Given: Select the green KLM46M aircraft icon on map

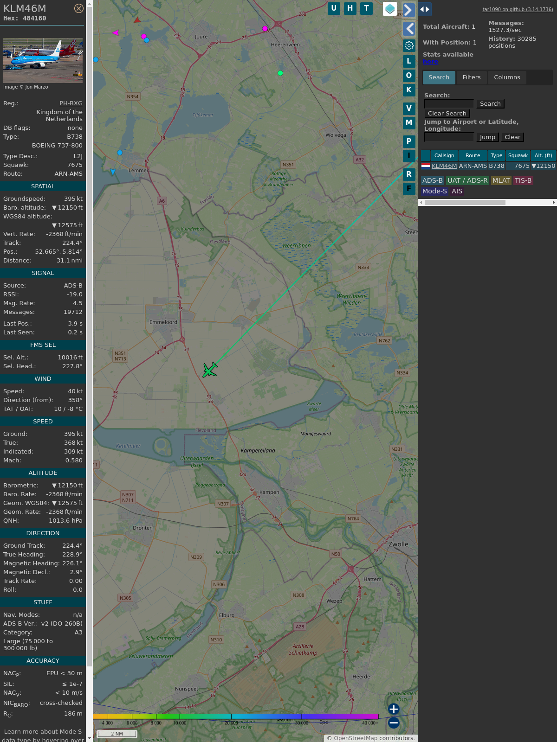Looking at the screenshot, I should [210, 370].
